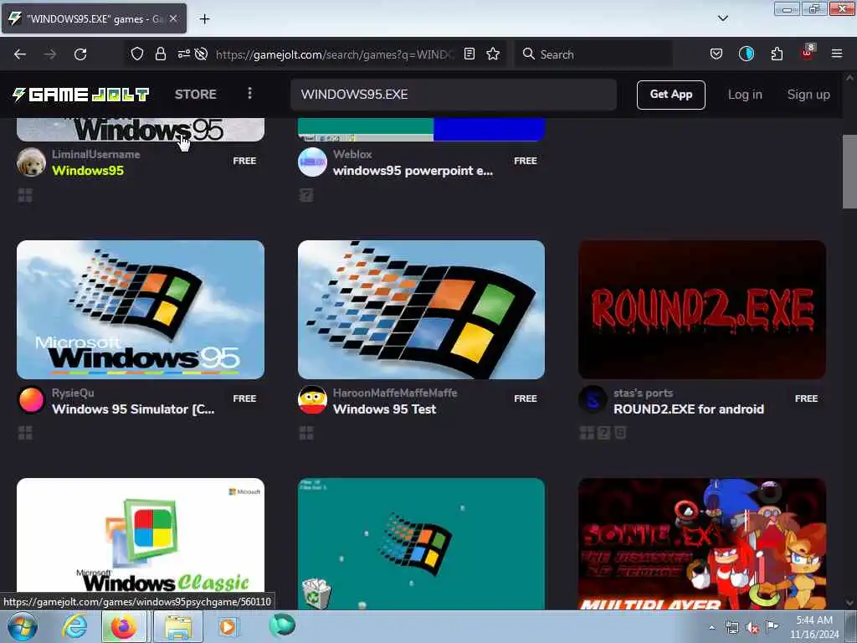857x643 pixels.
Task: Open ROUND2.EXE thumbnail image
Action: [702, 310]
